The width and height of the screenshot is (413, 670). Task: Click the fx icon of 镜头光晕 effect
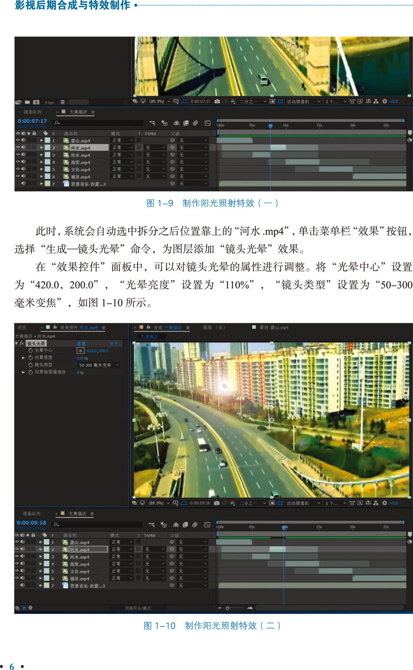tap(22, 343)
